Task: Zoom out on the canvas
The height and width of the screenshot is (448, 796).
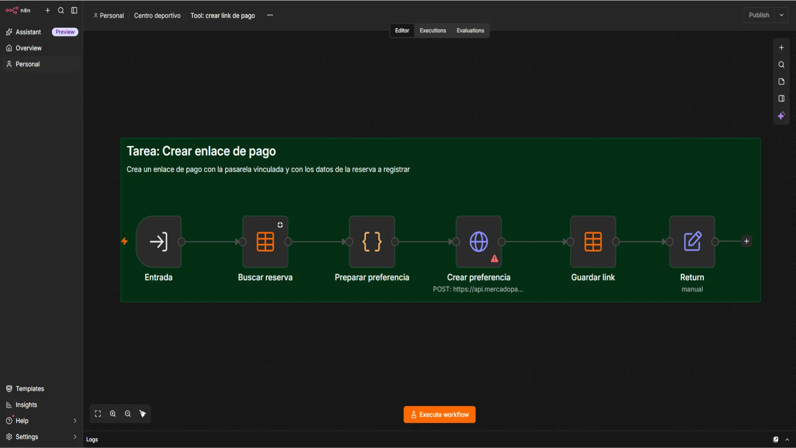Action: click(x=128, y=414)
